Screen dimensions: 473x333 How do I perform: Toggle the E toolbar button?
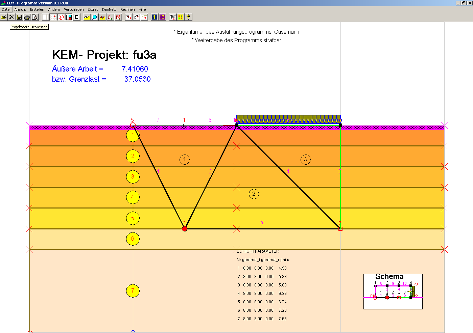pos(76,17)
